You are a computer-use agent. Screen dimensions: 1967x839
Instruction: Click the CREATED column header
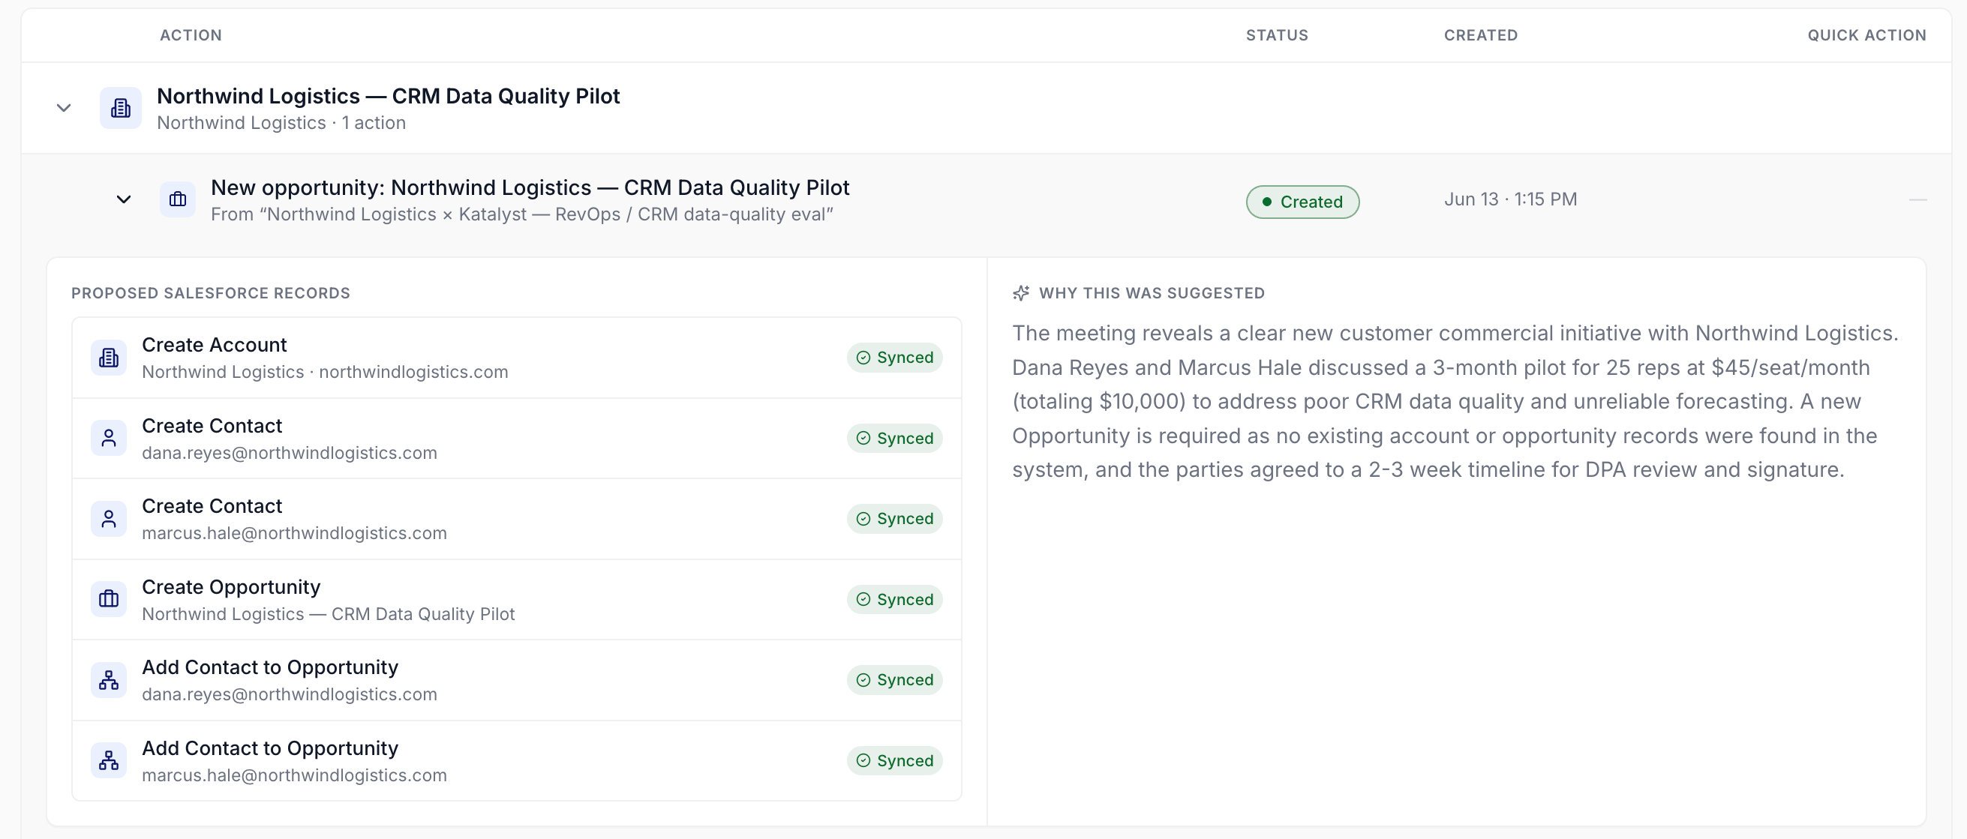[1481, 35]
